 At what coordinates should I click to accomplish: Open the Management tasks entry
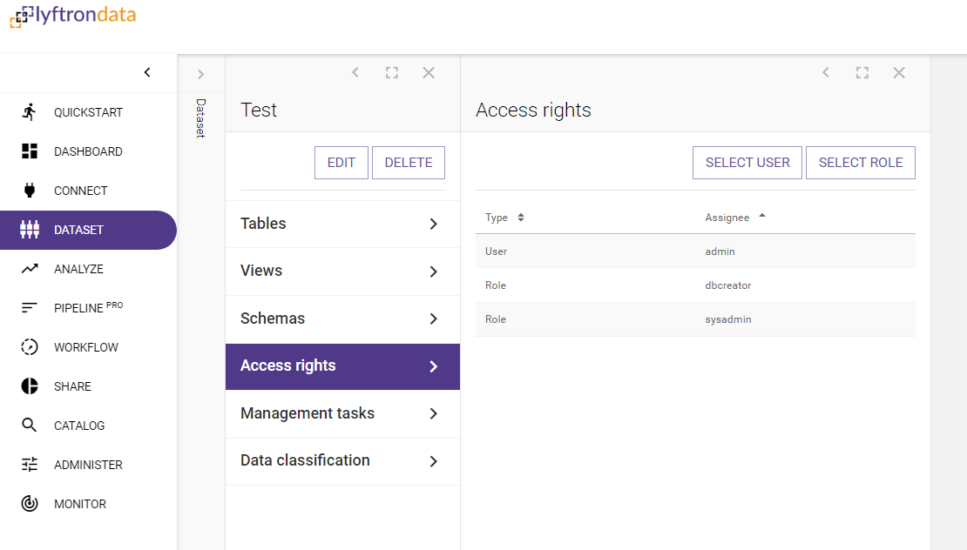click(x=343, y=413)
